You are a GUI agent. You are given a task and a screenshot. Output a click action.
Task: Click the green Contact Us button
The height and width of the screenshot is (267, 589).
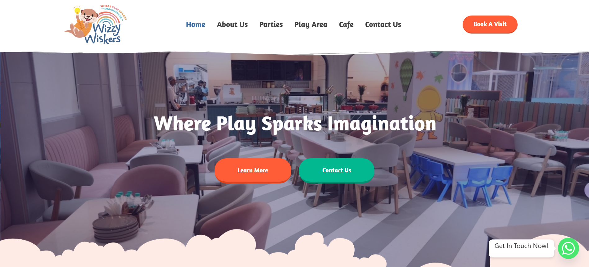337,170
